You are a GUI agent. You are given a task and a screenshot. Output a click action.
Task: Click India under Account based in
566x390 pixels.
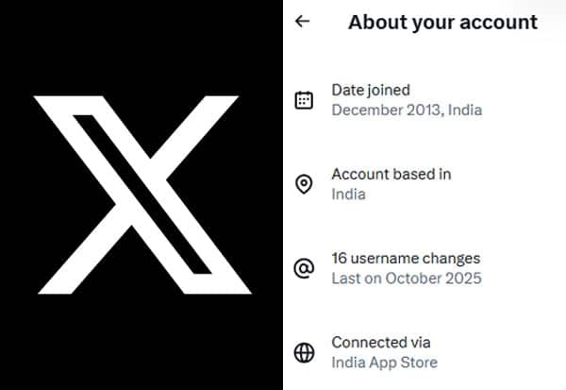[x=348, y=195]
